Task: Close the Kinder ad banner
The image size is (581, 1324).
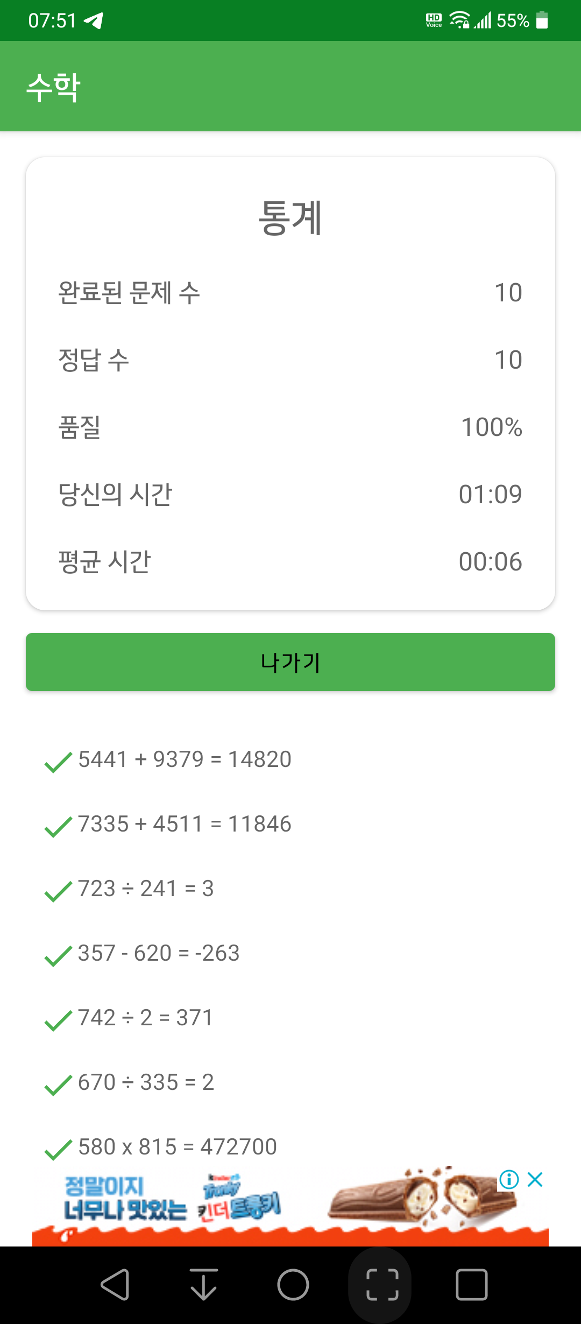Action: [x=535, y=1180]
